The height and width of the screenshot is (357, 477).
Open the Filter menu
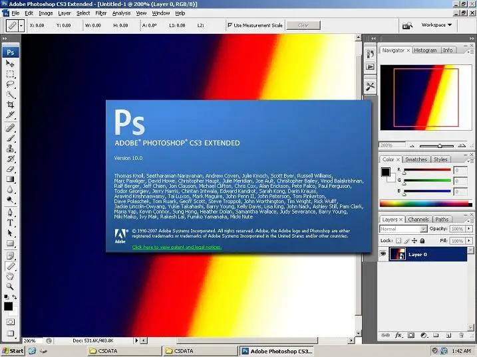100,13
